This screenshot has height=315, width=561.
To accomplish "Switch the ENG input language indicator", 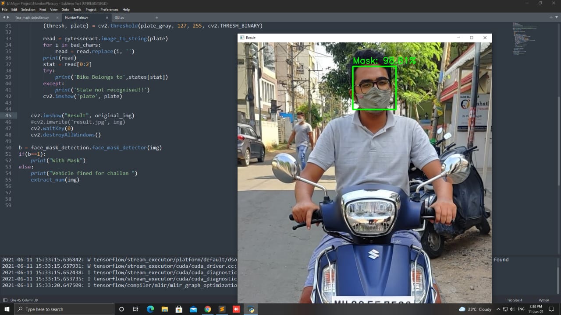I will (521, 309).
